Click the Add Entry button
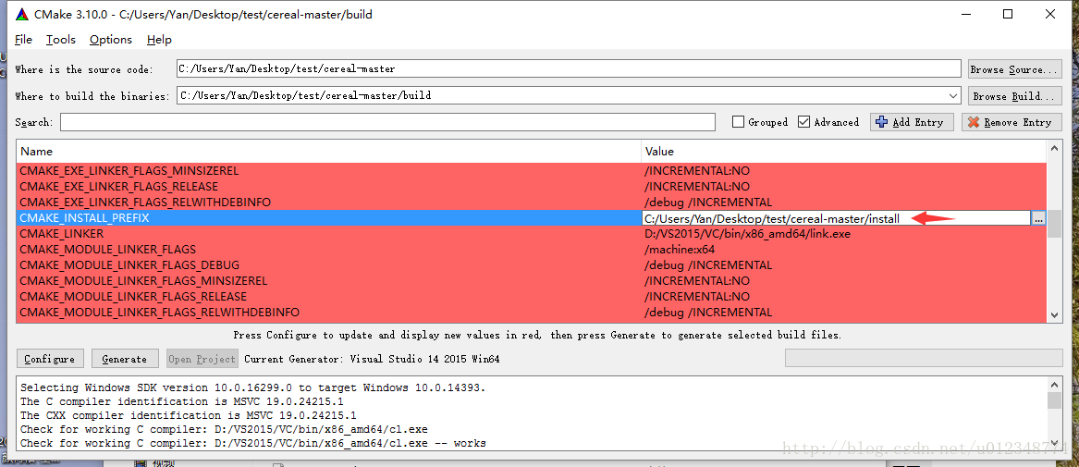 [912, 122]
